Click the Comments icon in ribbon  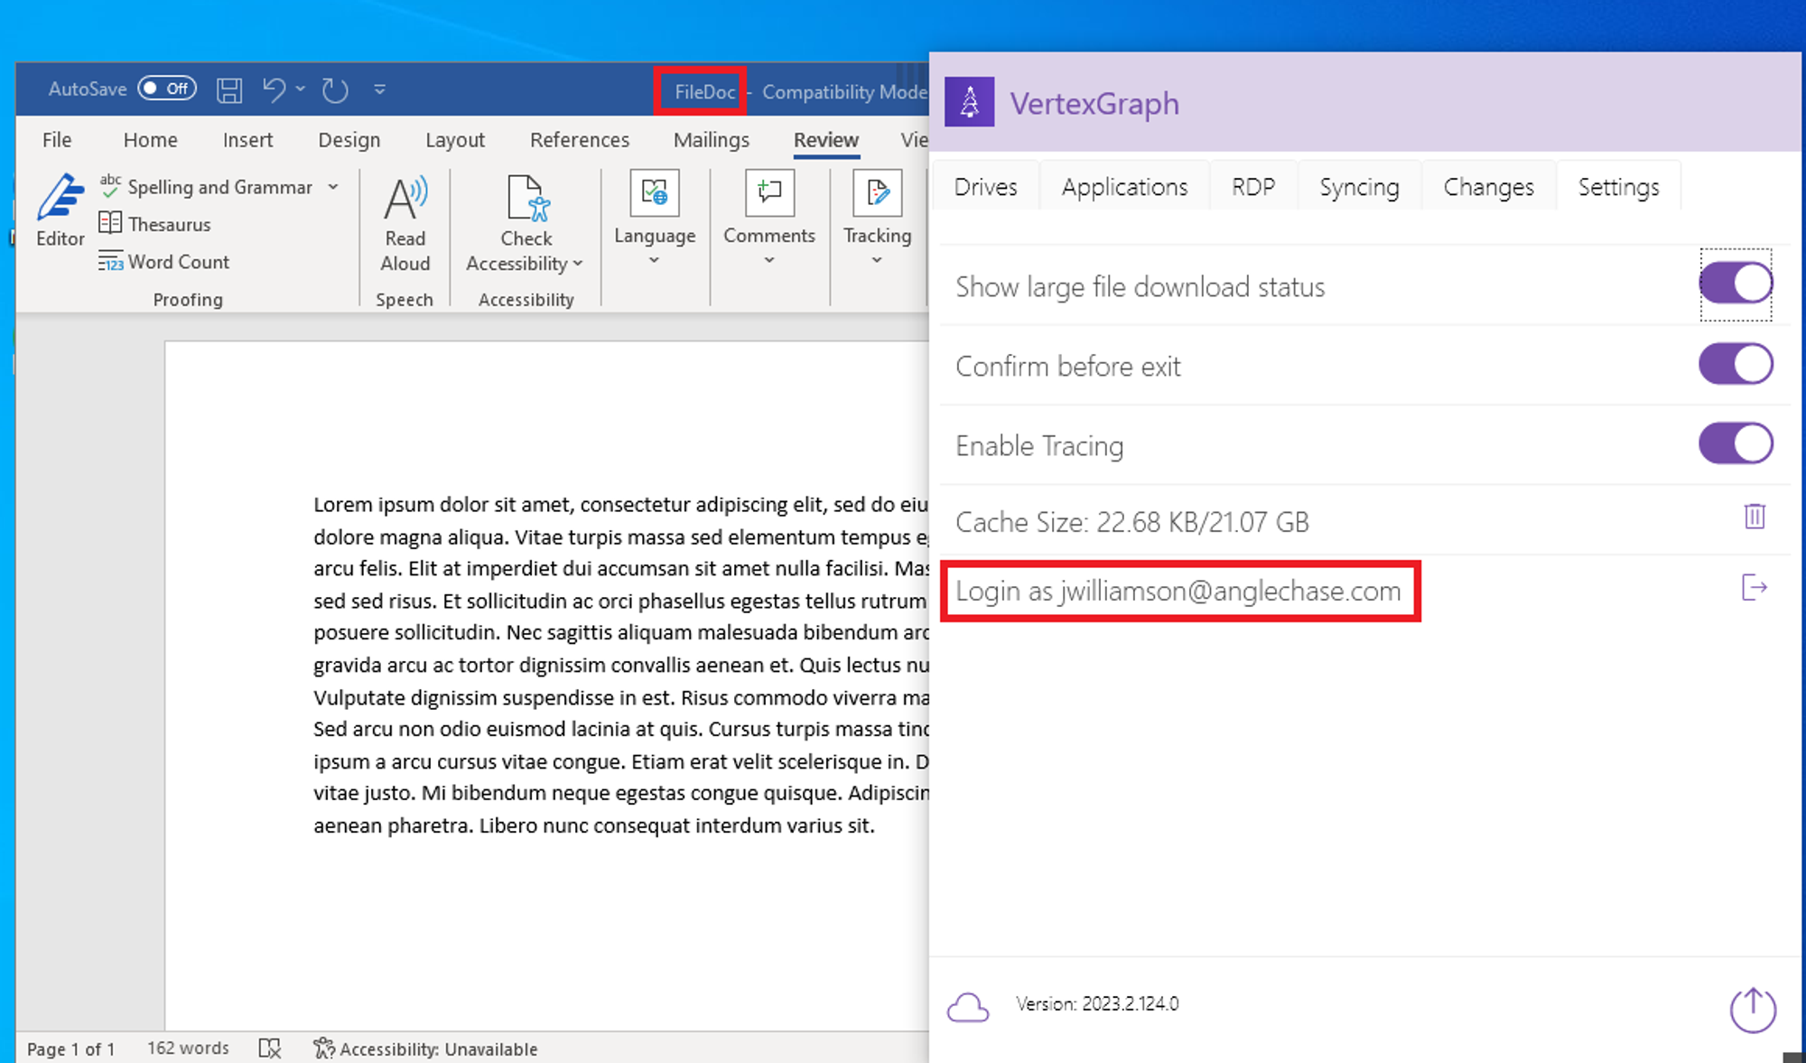pyautogui.click(x=769, y=192)
